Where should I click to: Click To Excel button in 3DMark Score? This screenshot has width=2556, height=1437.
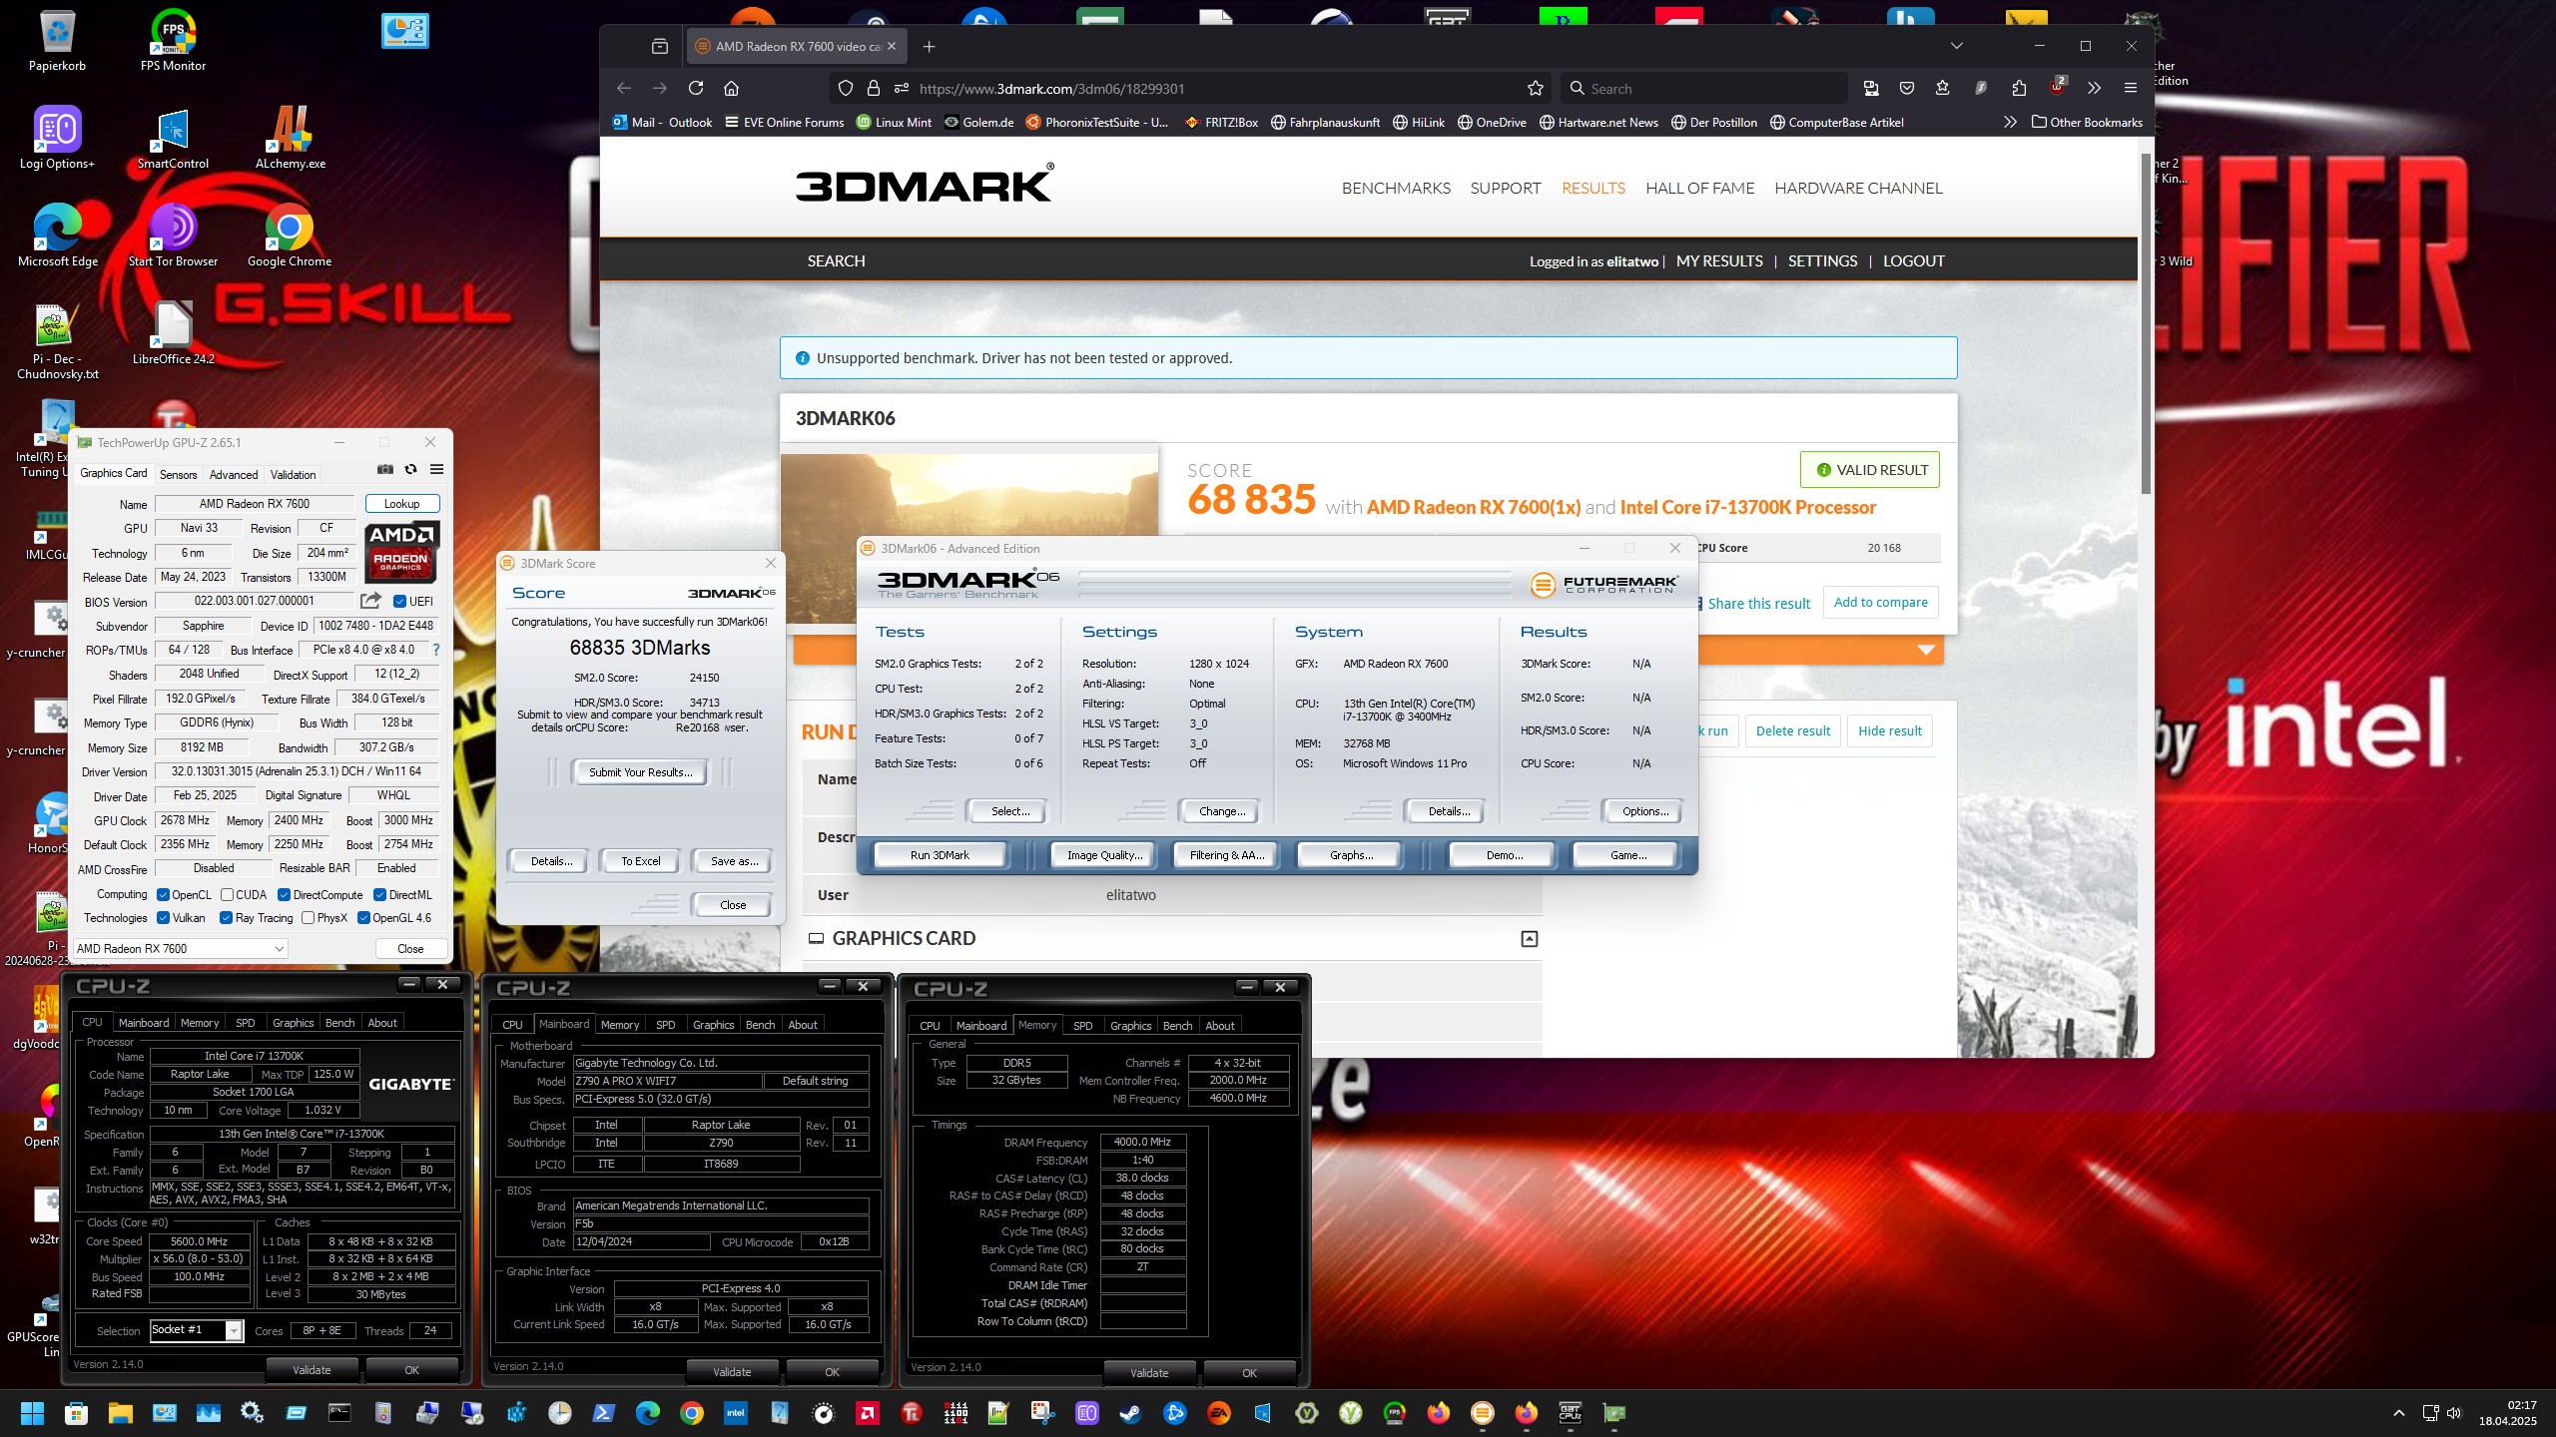(640, 860)
